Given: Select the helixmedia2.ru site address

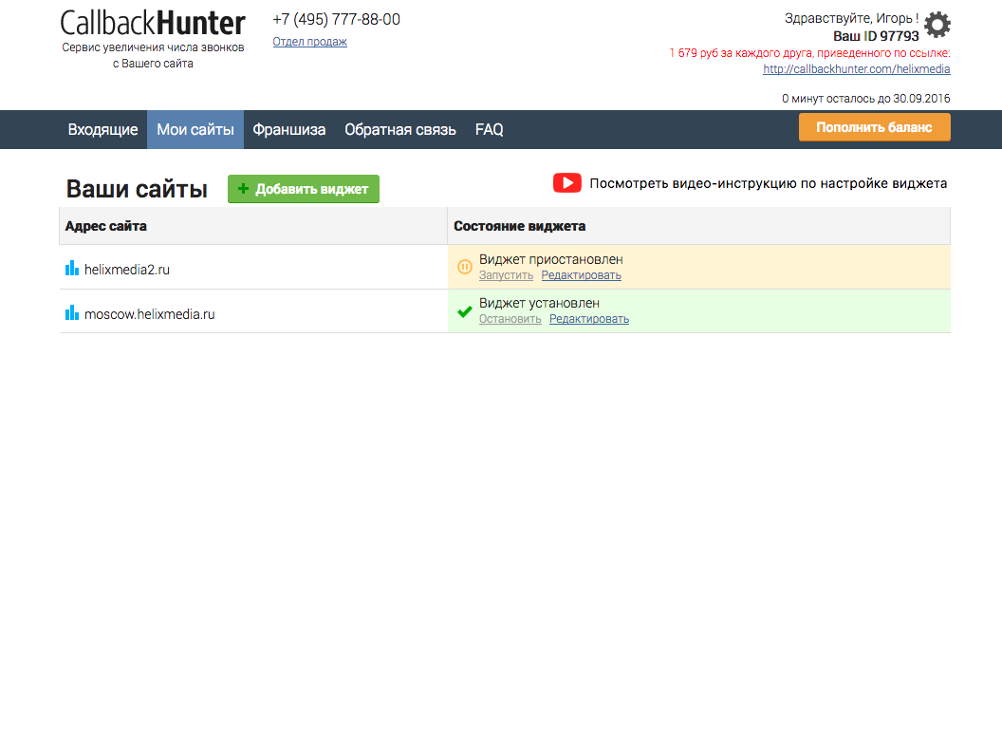Looking at the screenshot, I should coord(127,270).
